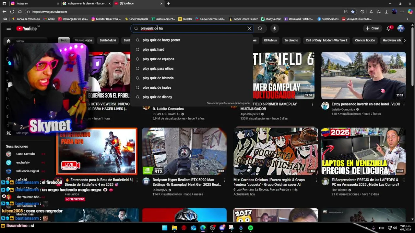Open options for Entrenando para la Beta video
This screenshot has height=233, width=415.
tap(137, 180)
